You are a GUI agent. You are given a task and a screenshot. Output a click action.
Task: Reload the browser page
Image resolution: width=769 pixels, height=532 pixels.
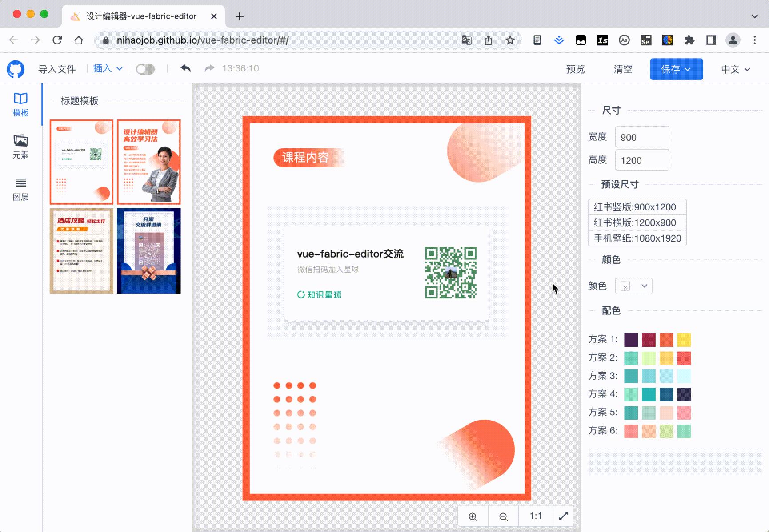[57, 40]
